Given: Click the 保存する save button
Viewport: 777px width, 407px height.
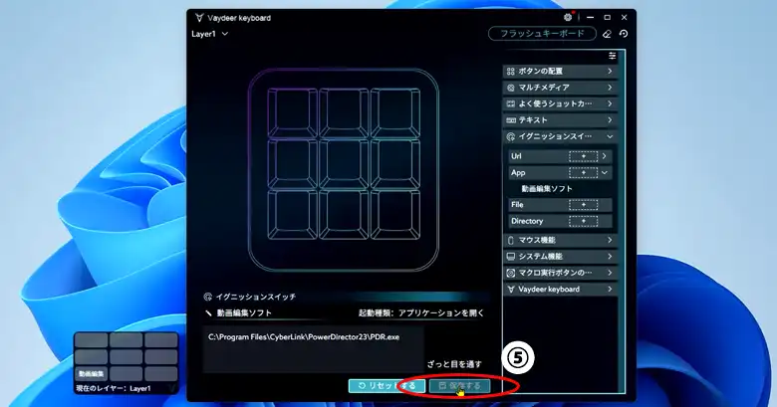Looking at the screenshot, I should (459, 386).
